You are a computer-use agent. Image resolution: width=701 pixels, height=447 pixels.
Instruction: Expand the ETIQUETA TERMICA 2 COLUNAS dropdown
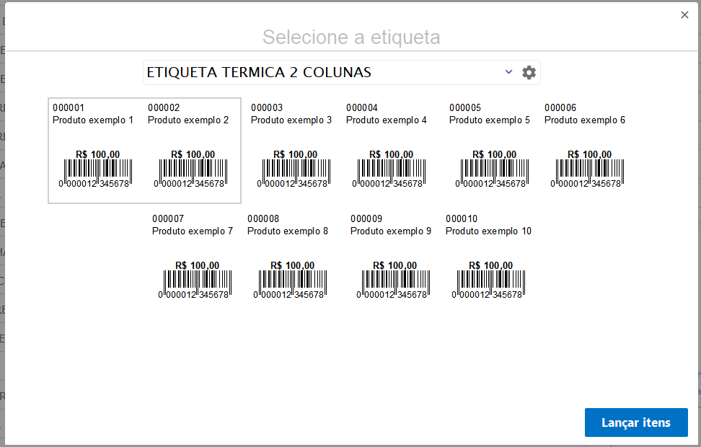point(508,72)
